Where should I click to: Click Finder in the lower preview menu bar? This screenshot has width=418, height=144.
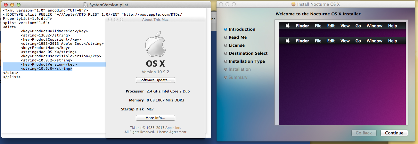(x=302, y=41)
